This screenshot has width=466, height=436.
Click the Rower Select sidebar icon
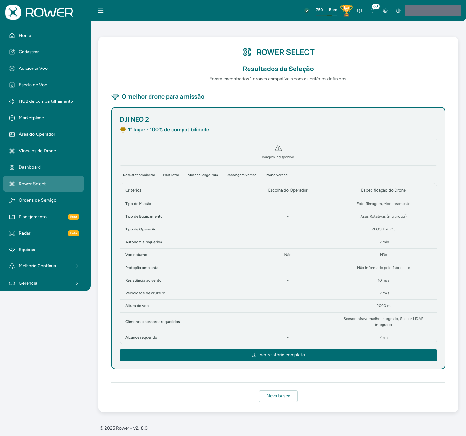(12, 184)
